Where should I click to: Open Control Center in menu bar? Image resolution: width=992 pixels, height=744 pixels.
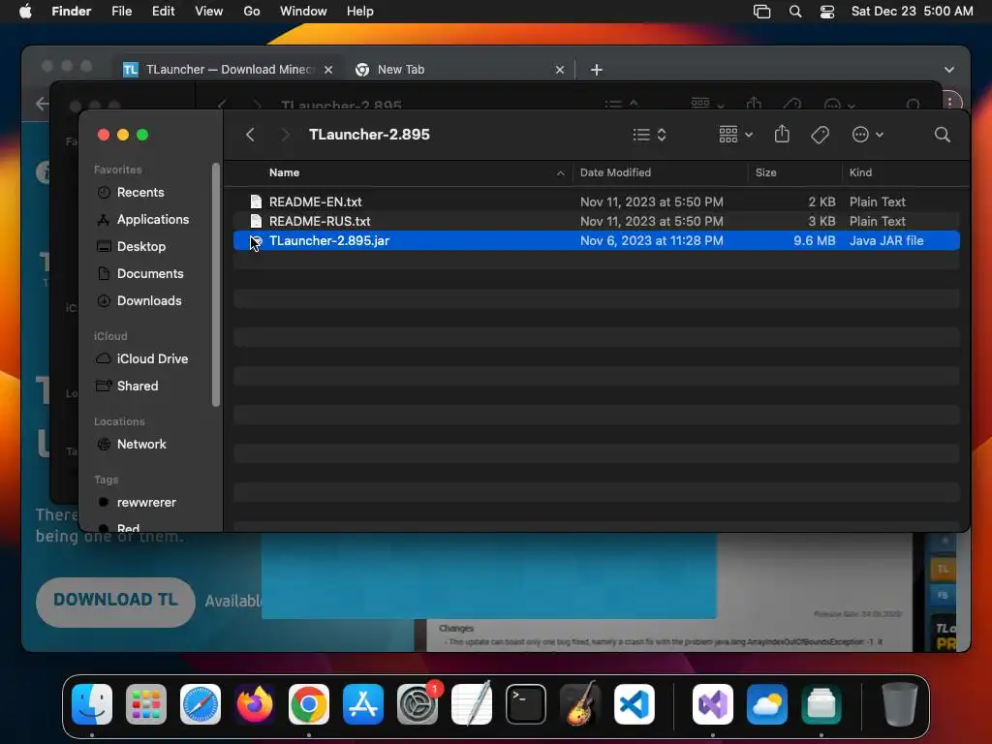827,12
